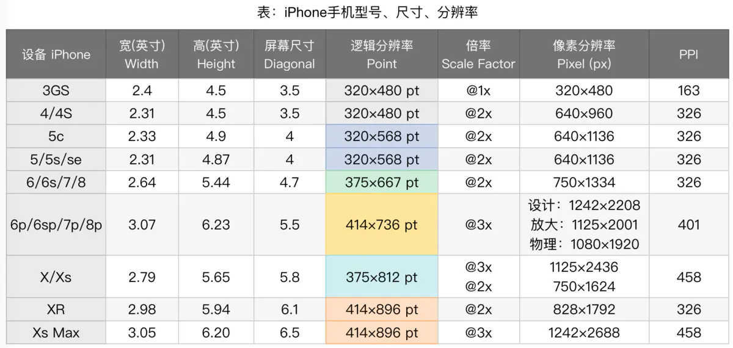Click the blue 320×568 pt cell in 5c row
Image resolution: width=733 pixels, height=348 pixels.
[382, 136]
